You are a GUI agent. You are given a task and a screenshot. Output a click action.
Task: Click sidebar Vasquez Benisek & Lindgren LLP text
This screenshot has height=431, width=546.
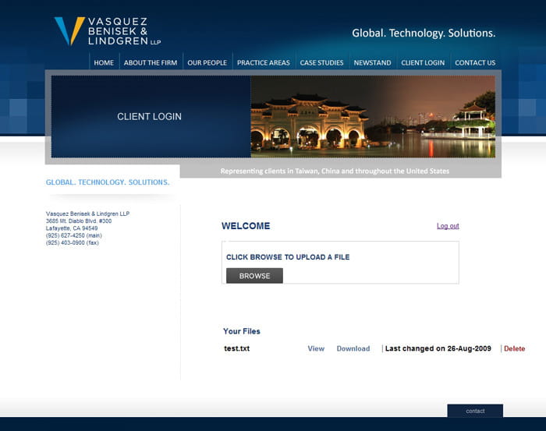[x=87, y=214]
